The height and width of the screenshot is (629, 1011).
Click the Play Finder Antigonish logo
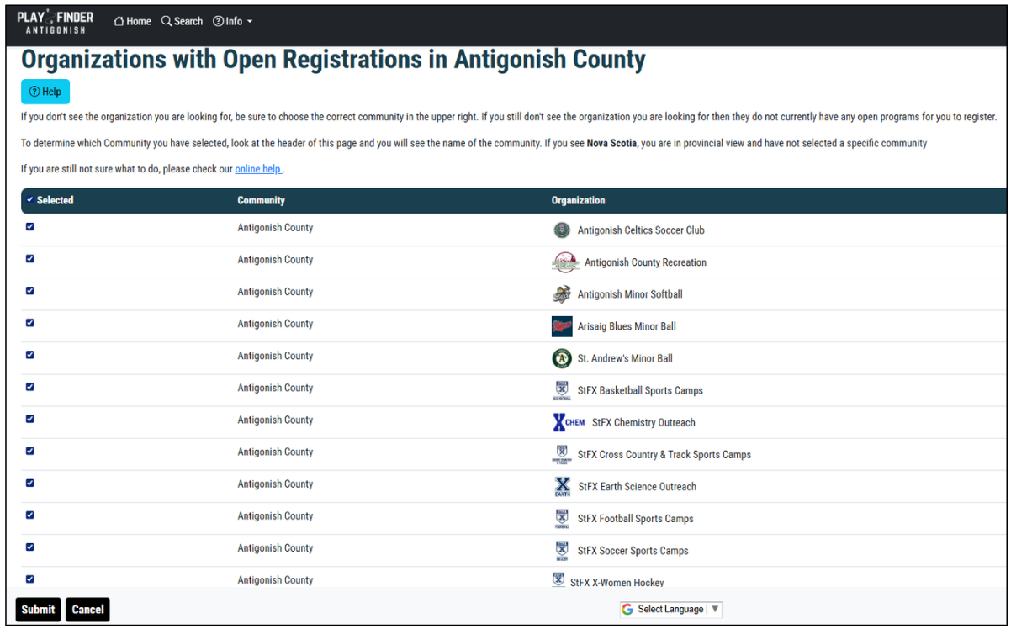(56, 23)
